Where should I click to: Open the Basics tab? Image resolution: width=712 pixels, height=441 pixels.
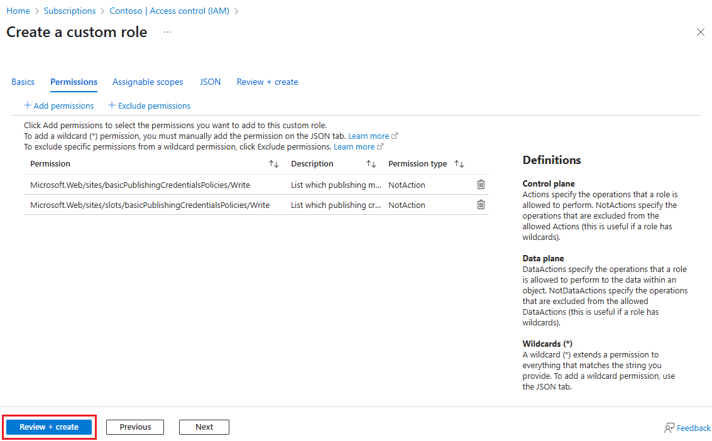pos(23,82)
